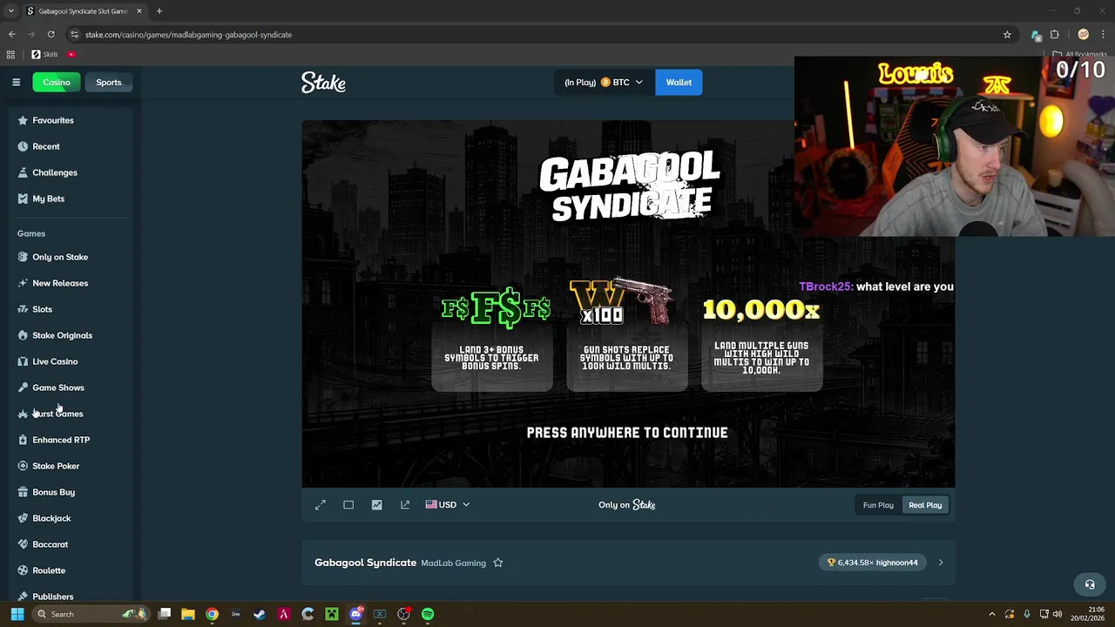Reload the current page
1115x627 pixels.
click(x=51, y=35)
